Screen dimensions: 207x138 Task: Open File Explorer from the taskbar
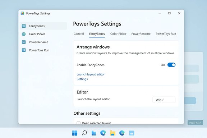[112, 133]
